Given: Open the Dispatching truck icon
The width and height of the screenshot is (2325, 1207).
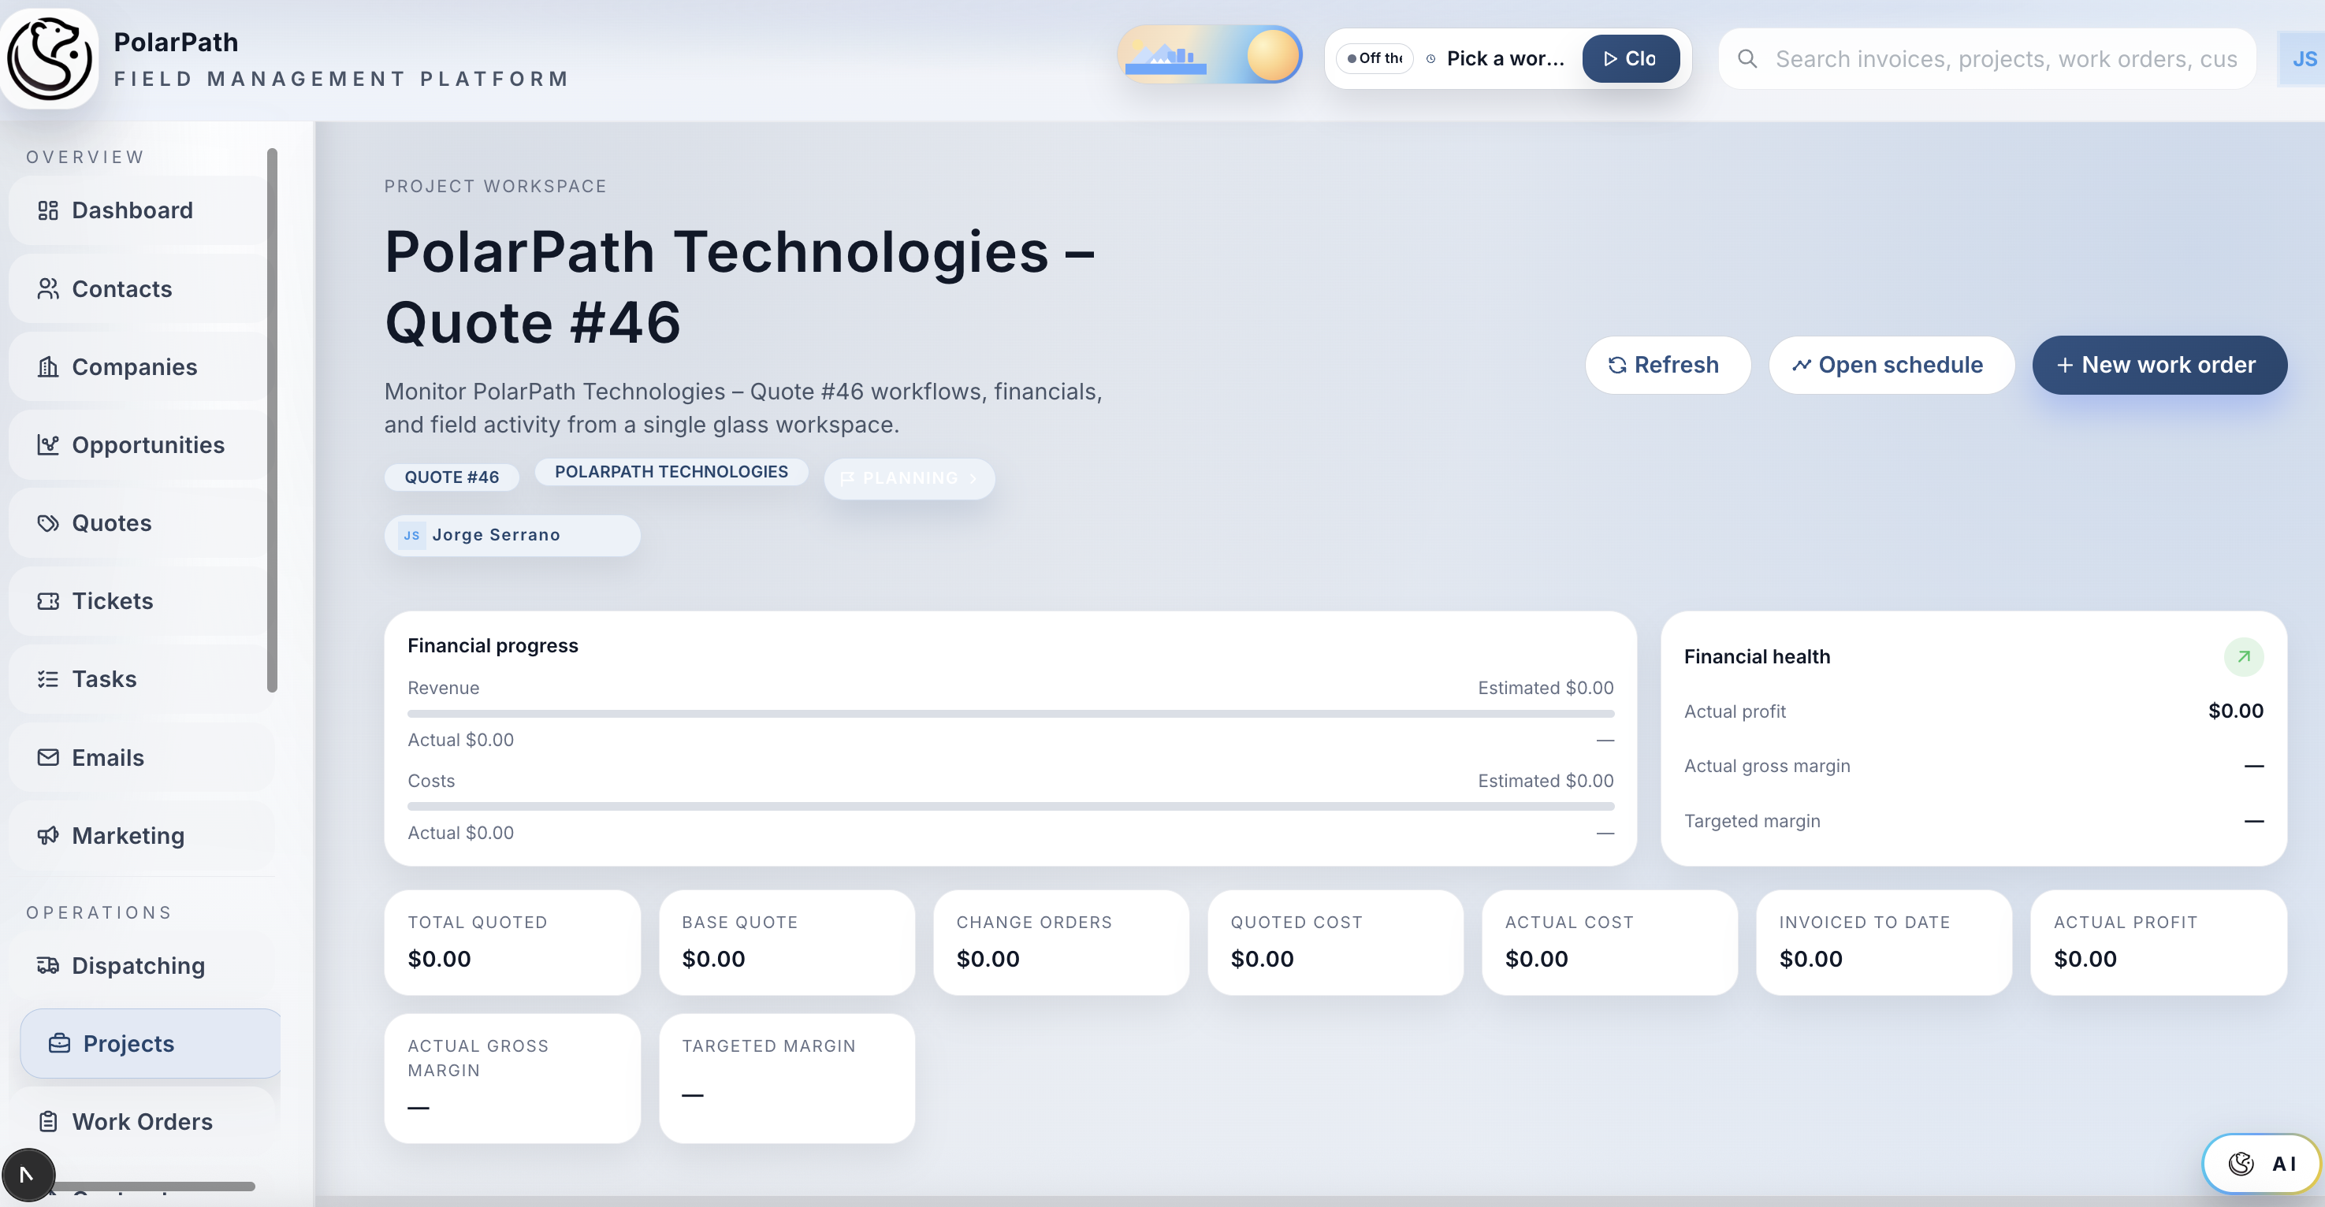Looking at the screenshot, I should tap(50, 965).
